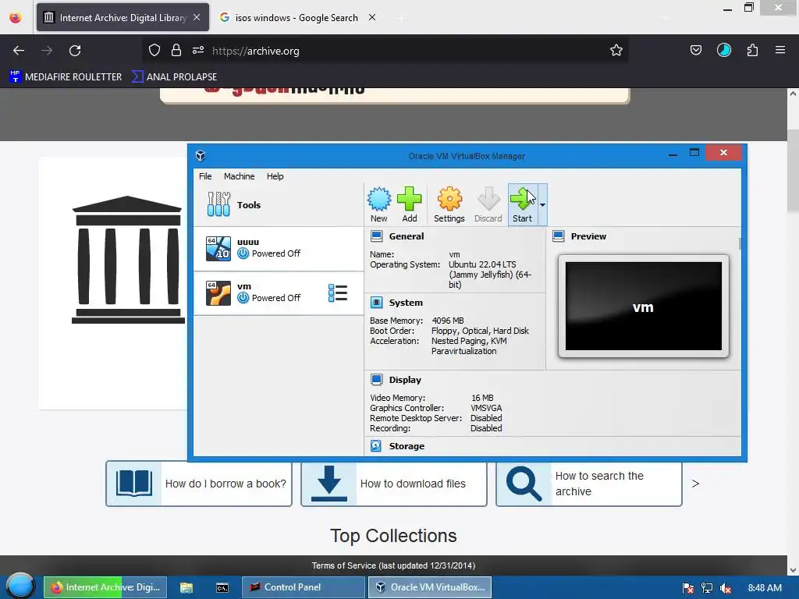Click the muted volume tray icon
Screen dimensions: 799x599
click(726, 588)
